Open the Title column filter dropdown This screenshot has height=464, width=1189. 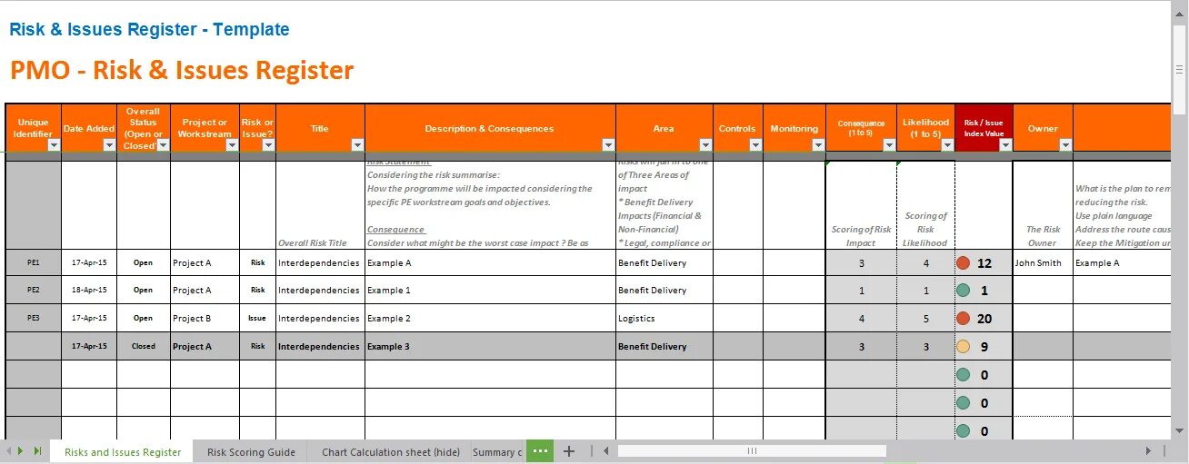point(357,145)
